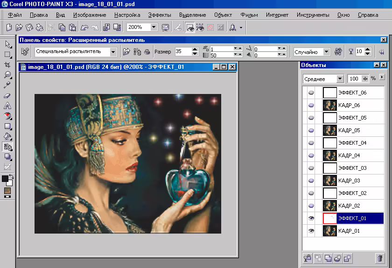The image size is (392, 268).
Task: Click the New document icon
Action: tap(9, 27)
